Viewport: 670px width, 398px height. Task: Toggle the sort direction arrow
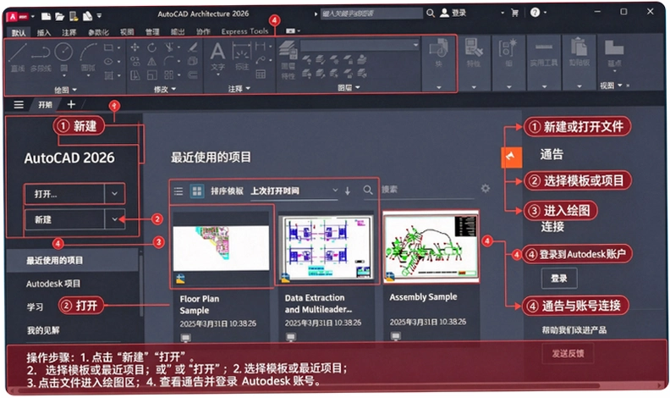[348, 191]
